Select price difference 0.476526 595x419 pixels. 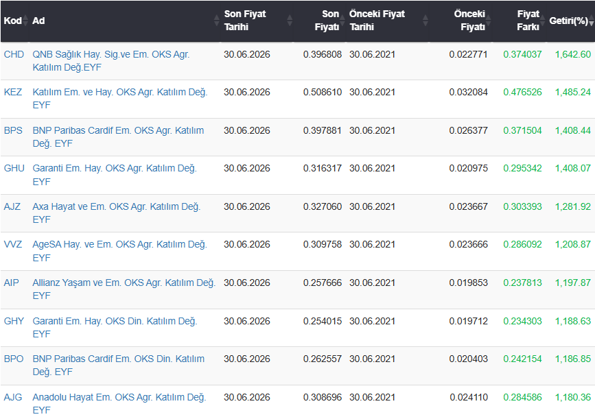pyautogui.click(x=522, y=92)
